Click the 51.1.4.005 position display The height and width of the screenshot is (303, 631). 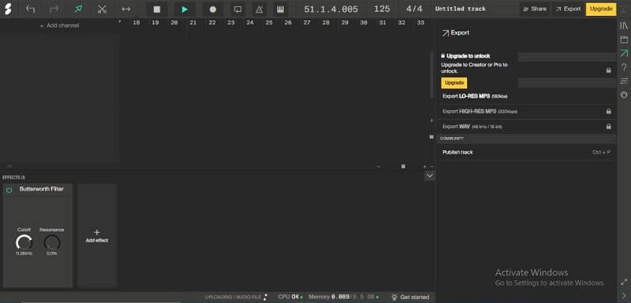[330, 9]
